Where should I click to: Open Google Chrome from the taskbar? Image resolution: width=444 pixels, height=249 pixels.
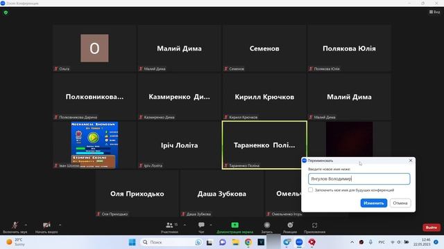[x=248, y=242]
